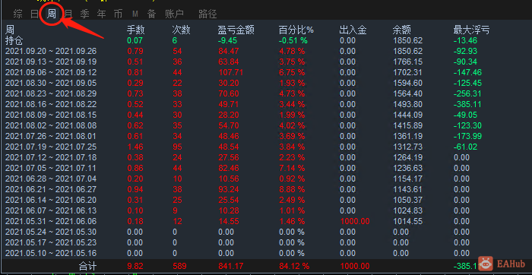Select the 币 currency tab
532x275 pixels.
pos(118,14)
